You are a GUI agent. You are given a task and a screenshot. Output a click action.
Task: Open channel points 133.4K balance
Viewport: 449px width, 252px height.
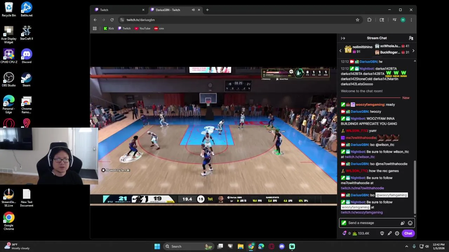click(x=361, y=233)
